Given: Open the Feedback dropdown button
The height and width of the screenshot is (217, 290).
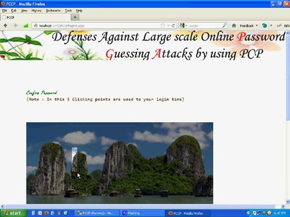Looking at the screenshot, I should (x=248, y=26).
